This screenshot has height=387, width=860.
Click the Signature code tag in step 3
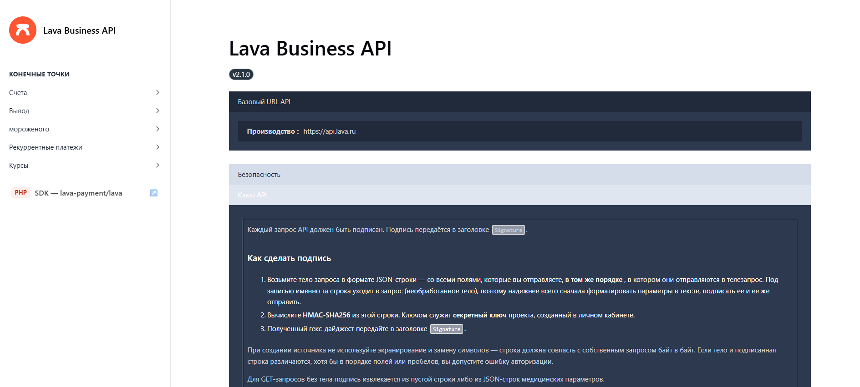click(x=447, y=329)
